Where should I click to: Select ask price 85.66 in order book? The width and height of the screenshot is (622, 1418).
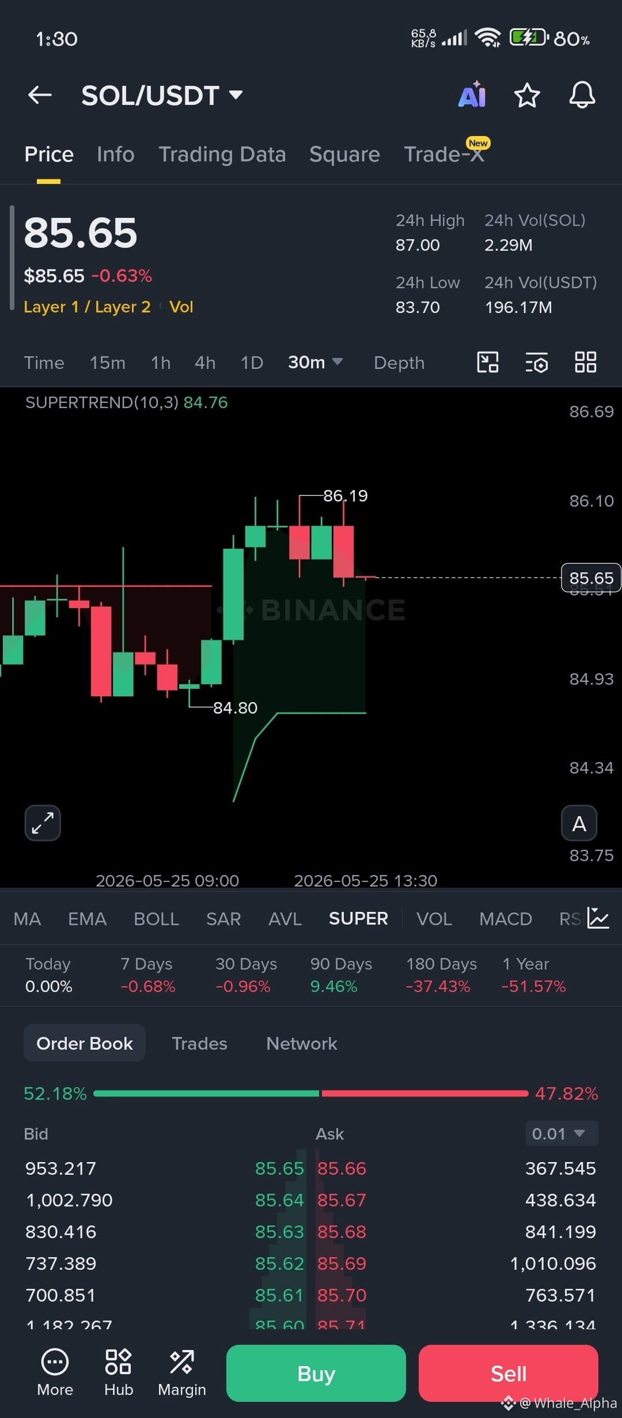pyautogui.click(x=342, y=1168)
